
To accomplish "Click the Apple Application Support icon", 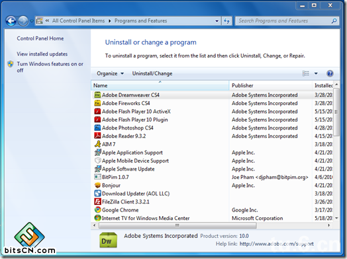I will point(97,153).
